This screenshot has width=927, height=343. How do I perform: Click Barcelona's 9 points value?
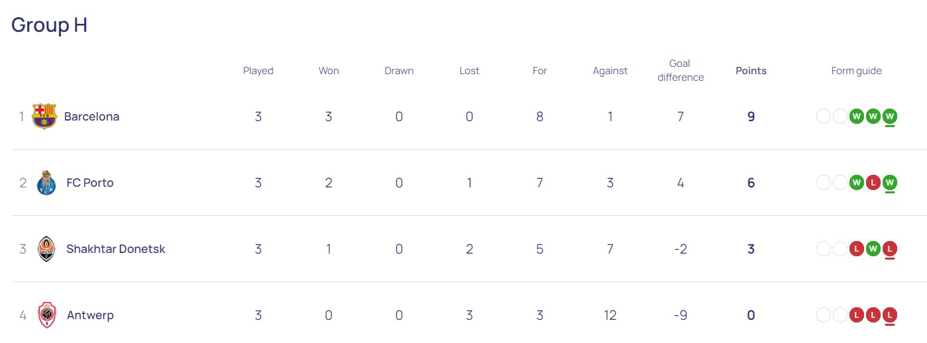[x=751, y=117]
